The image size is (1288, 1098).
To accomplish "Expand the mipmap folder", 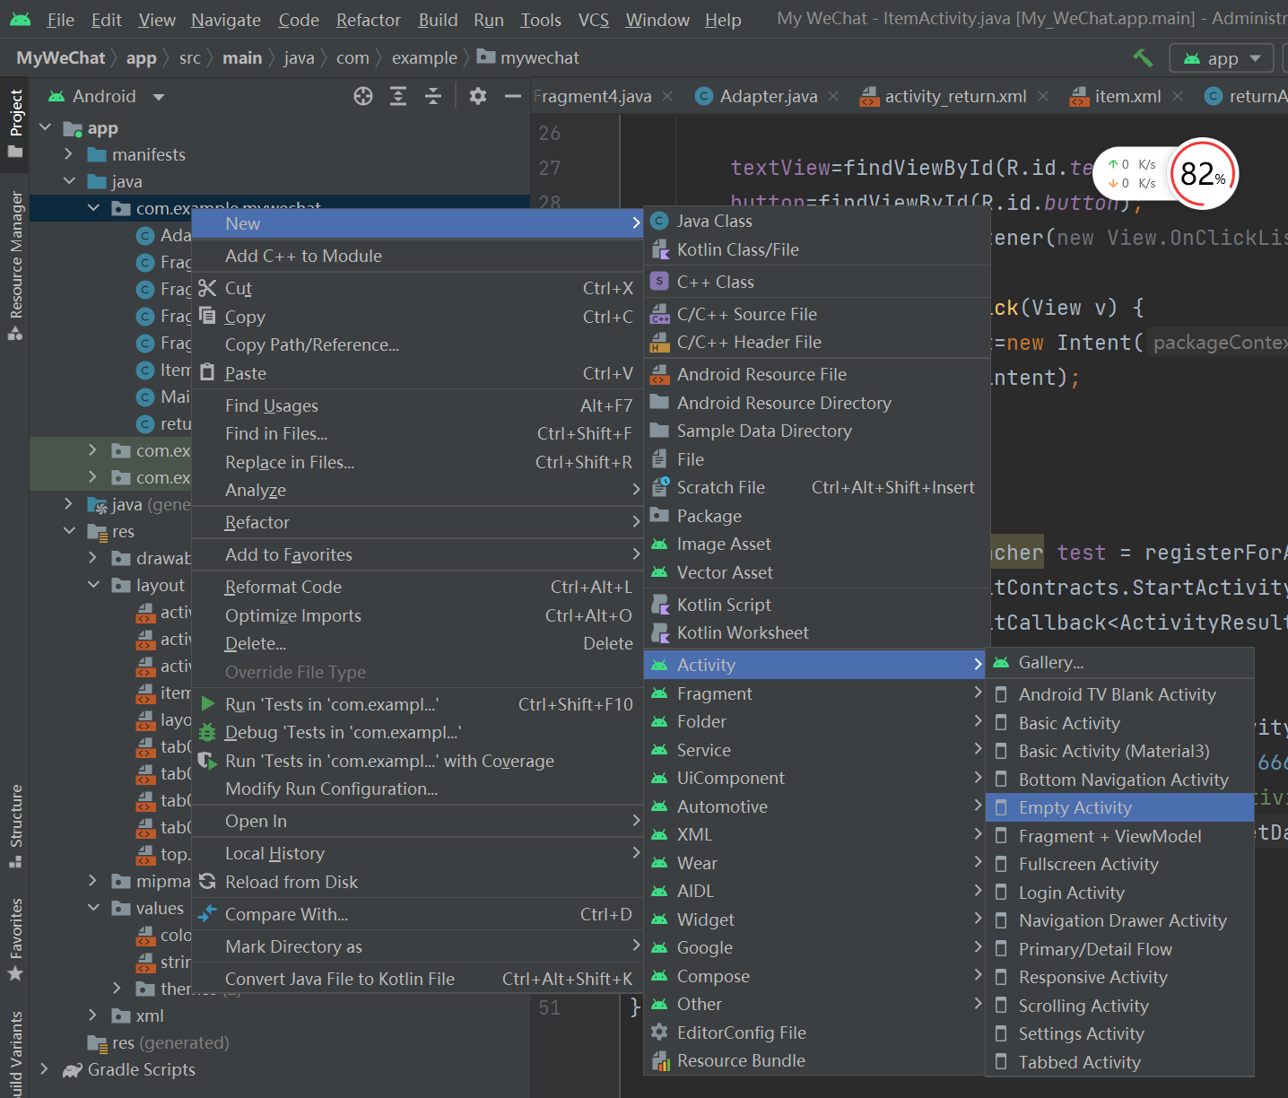I will click(x=93, y=881).
